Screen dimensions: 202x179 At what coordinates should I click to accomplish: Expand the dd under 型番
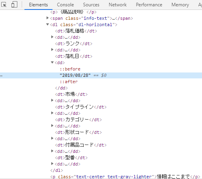[52, 164]
